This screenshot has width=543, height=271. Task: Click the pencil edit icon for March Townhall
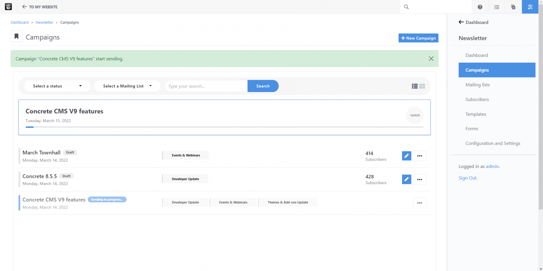click(x=407, y=156)
